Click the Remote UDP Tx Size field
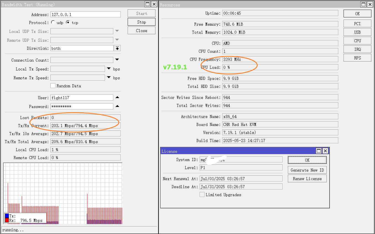 coord(82,40)
